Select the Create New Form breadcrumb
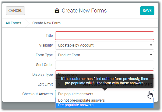This screenshot has height=112, width=162. coord(46,23)
